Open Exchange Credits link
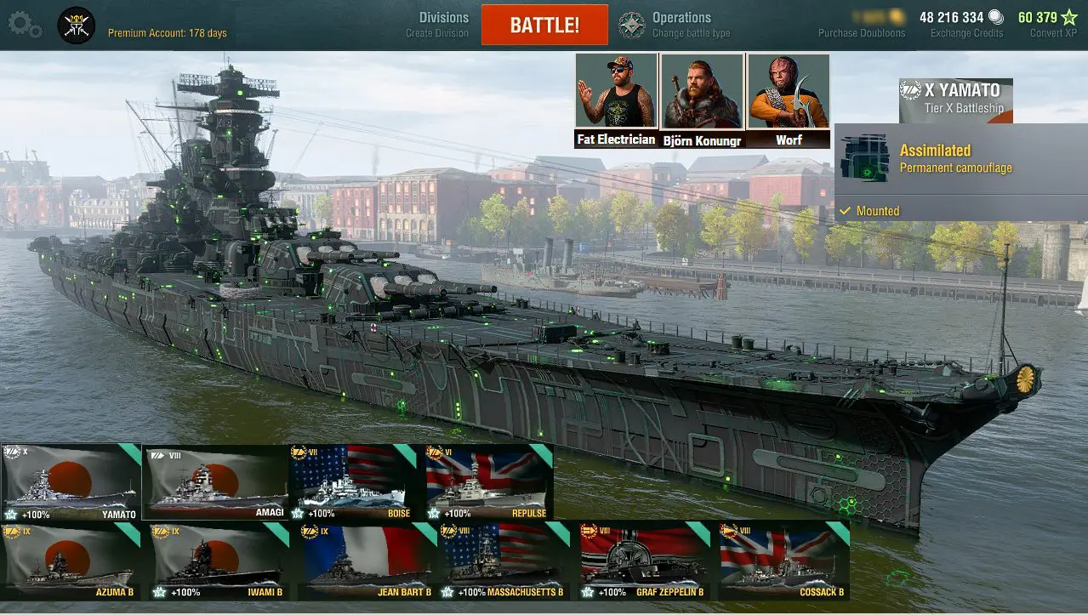The height and width of the screenshot is (615, 1088). (x=966, y=33)
